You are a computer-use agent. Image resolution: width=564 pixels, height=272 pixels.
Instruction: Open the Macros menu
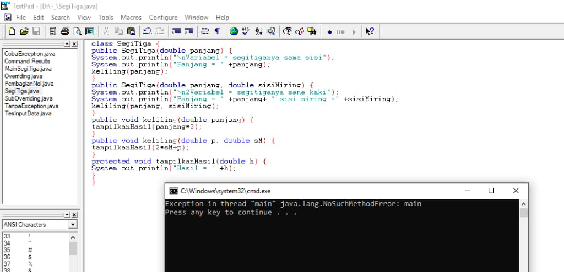click(131, 17)
